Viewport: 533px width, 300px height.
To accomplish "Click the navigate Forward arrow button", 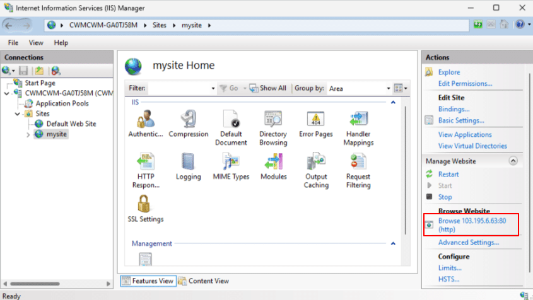I will pyautogui.click(x=26, y=25).
